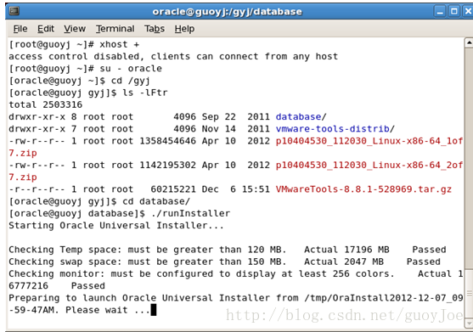Open the Help menu

tap(184, 29)
